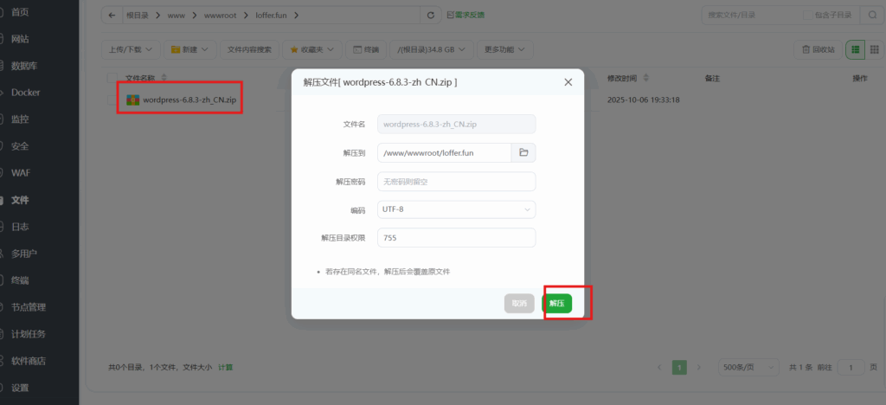Open the 上传/下载 dropdown

coord(132,49)
